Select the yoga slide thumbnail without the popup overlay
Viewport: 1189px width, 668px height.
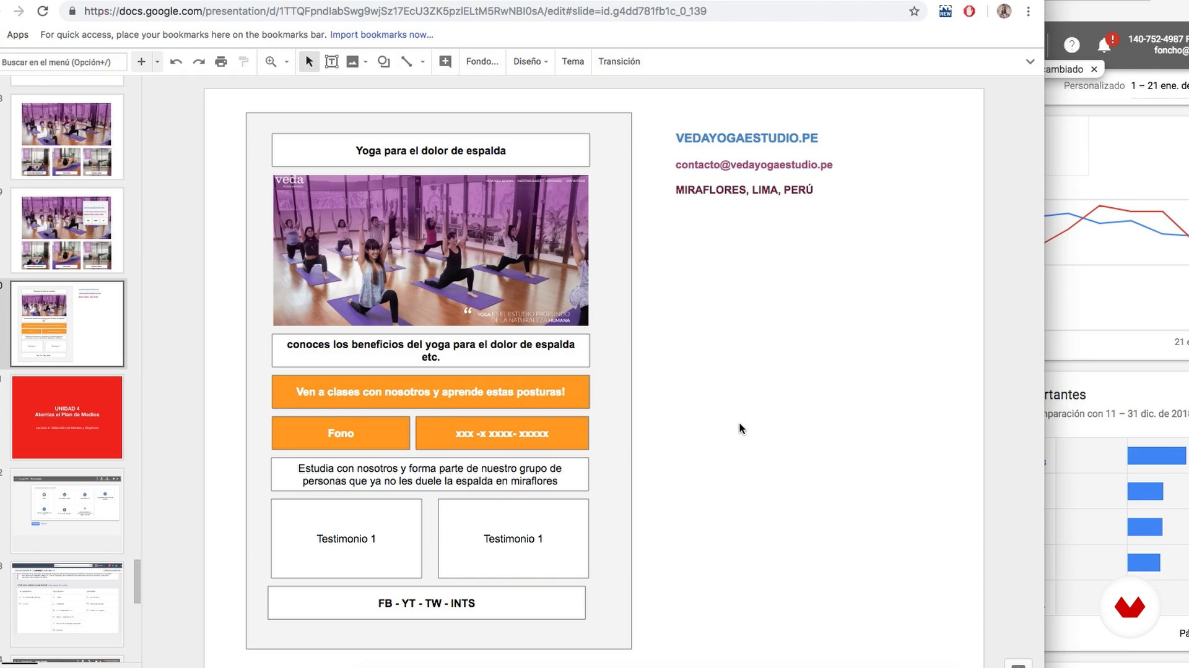67,137
